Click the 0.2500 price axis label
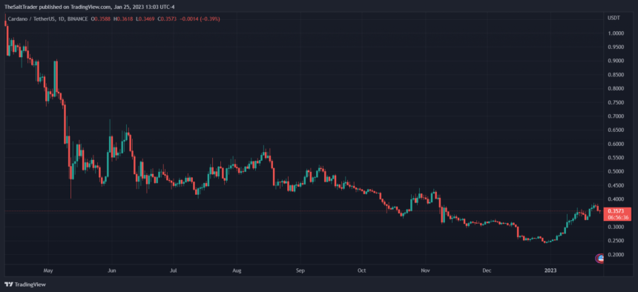Screen dimensions: 638x292 click(x=615, y=241)
